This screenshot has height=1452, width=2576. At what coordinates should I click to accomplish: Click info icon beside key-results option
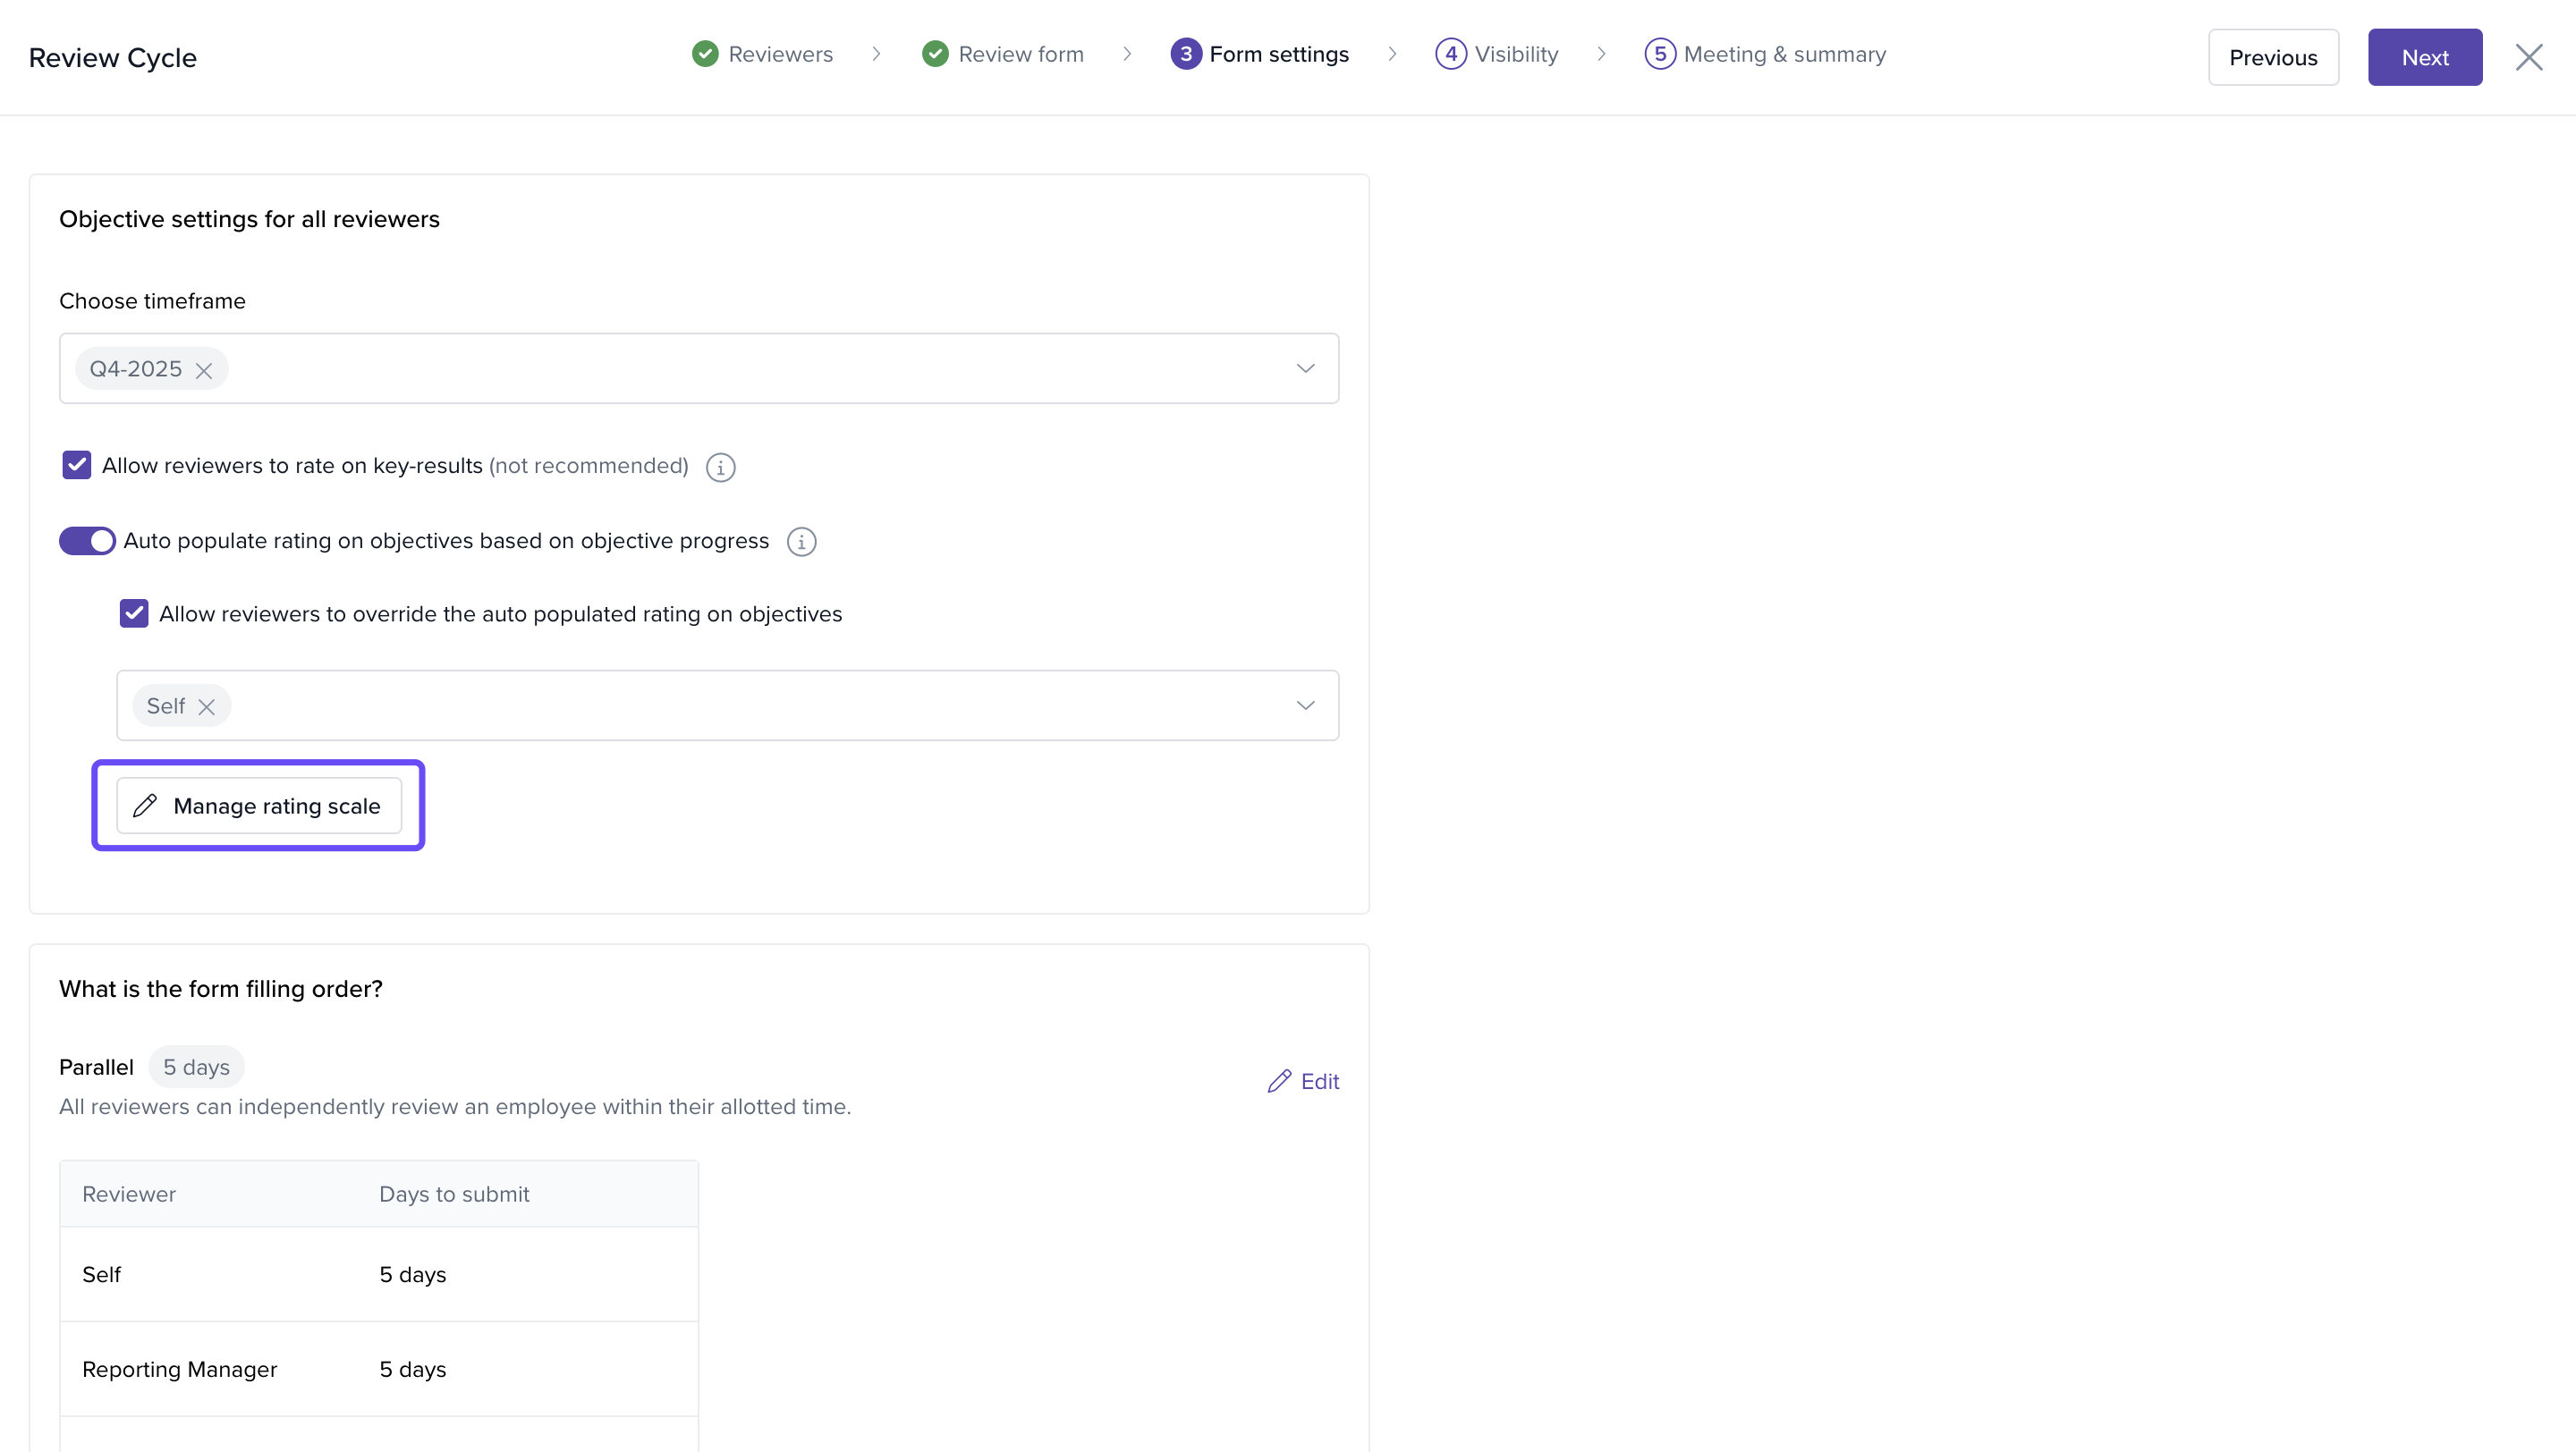pyautogui.click(x=720, y=467)
